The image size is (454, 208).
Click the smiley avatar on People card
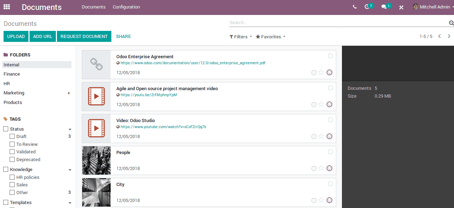[x=329, y=168]
